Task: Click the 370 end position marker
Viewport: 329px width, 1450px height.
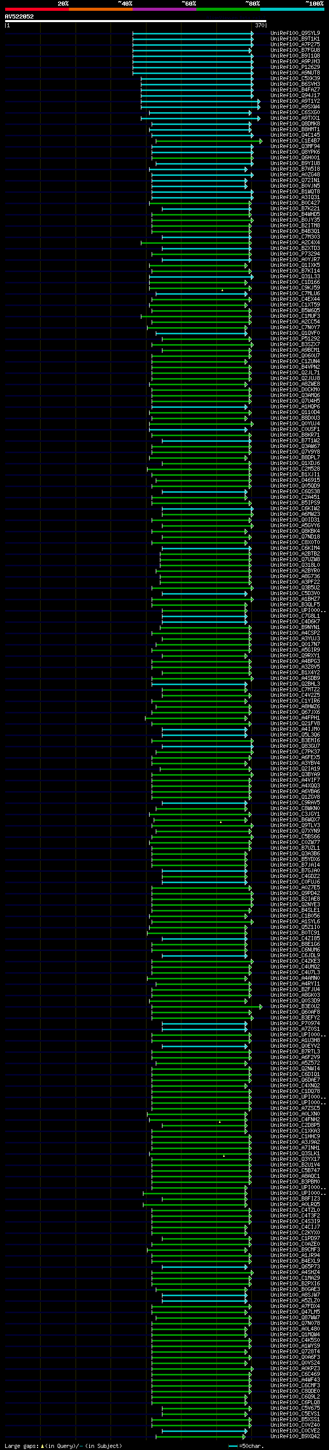Action: pos(260,25)
